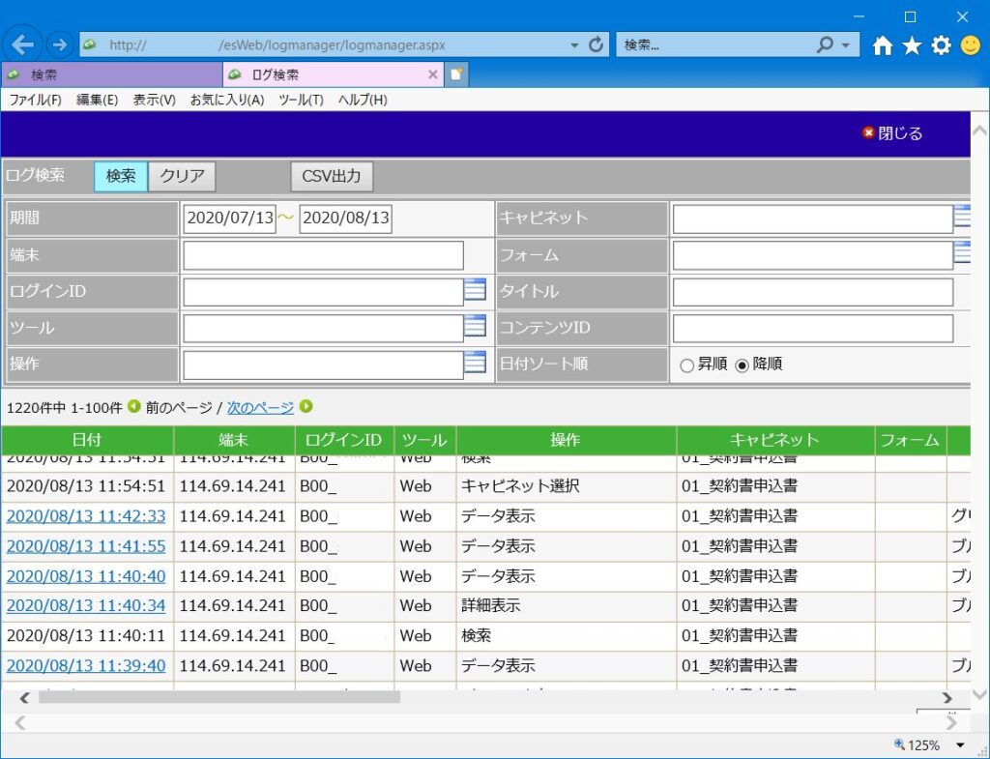Close the ログ検索 tab
Viewport: 990px width, 759px height.
[432, 74]
